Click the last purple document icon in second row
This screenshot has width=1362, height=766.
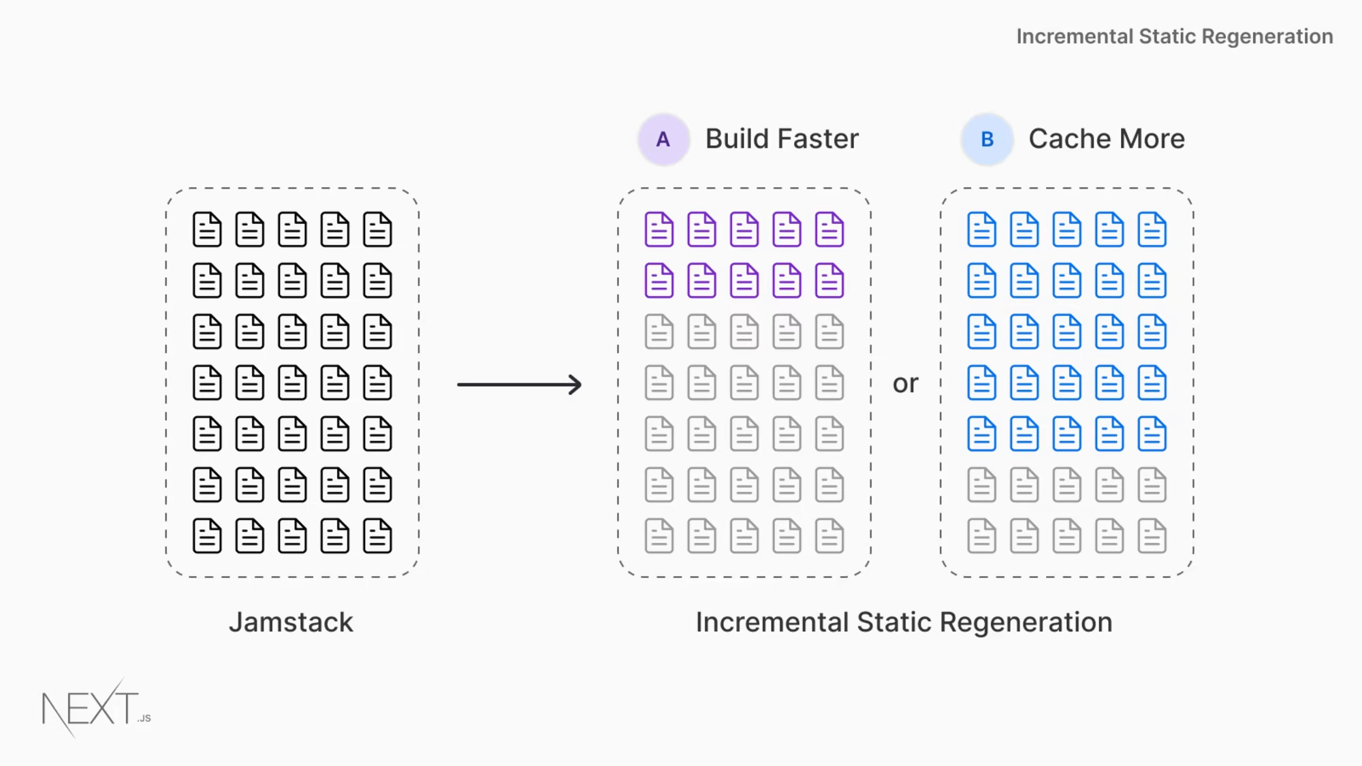829,281
